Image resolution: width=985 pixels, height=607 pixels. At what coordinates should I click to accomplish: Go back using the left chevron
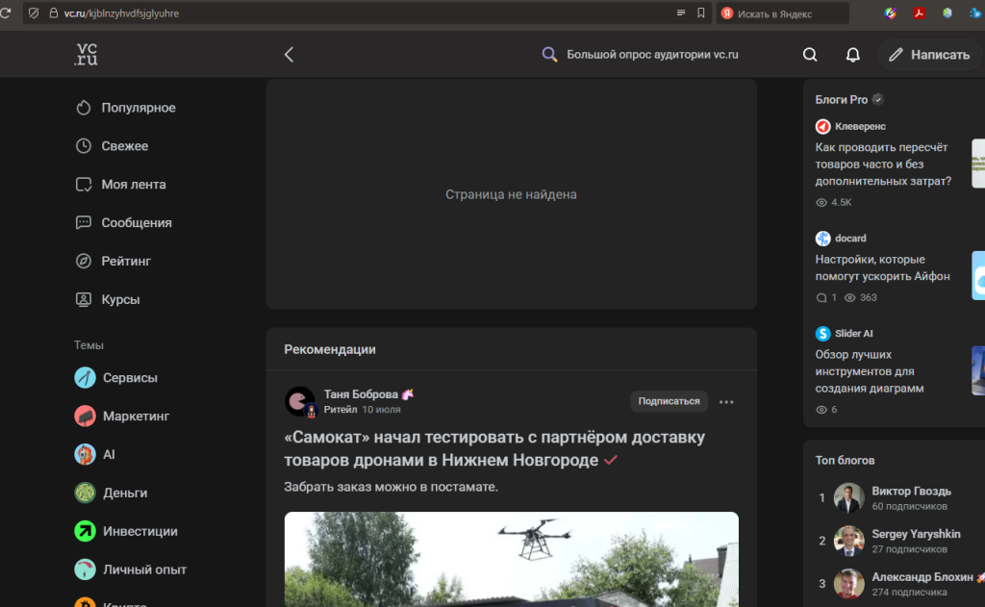click(x=289, y=55)
